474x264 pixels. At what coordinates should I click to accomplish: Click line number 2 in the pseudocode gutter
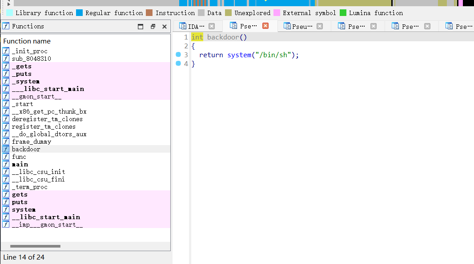pos(186,46)
